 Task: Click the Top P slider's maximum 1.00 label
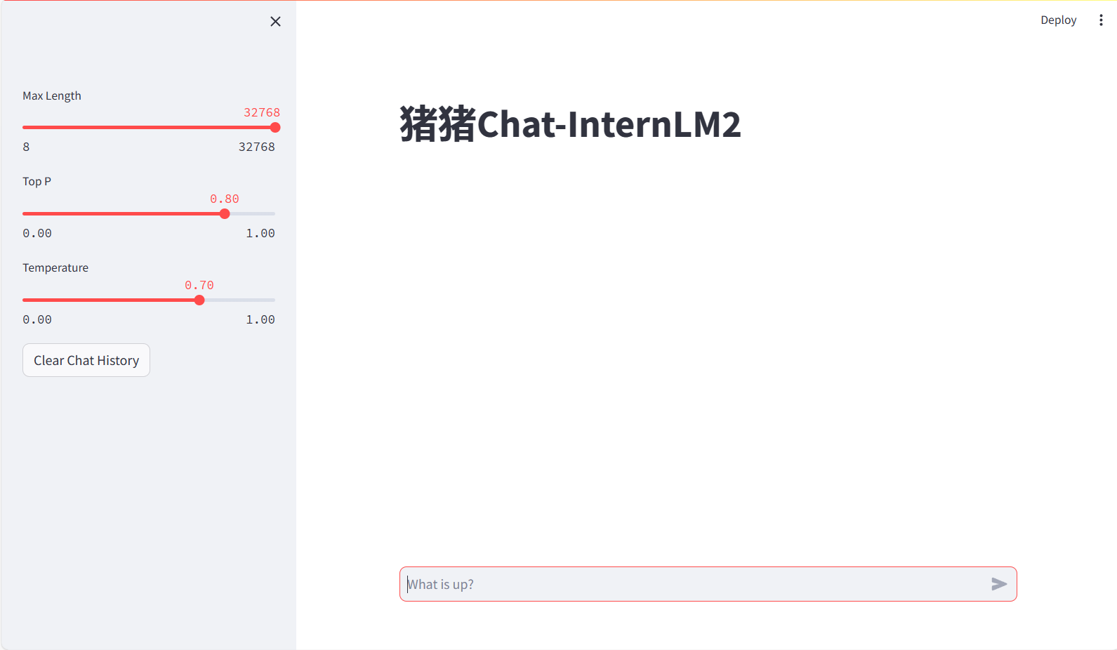coord(260,233)
